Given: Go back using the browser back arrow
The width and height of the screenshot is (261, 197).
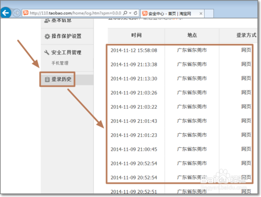Looking at the screenshot, I should click(6, 13).
